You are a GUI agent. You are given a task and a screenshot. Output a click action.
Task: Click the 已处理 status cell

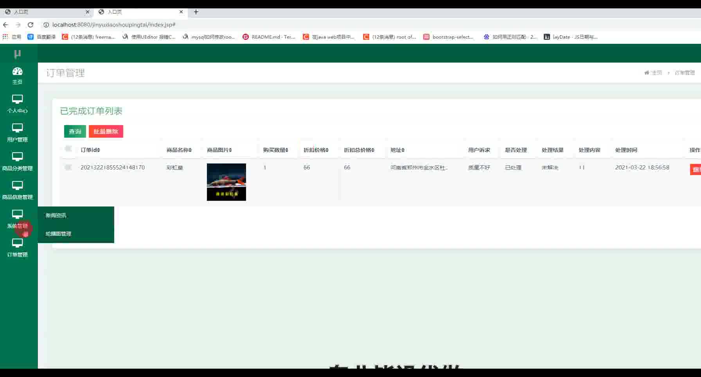513,167
